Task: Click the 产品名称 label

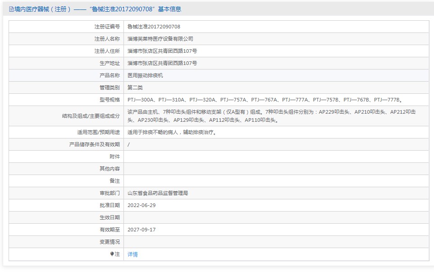Action: click(x=110, y=75)
